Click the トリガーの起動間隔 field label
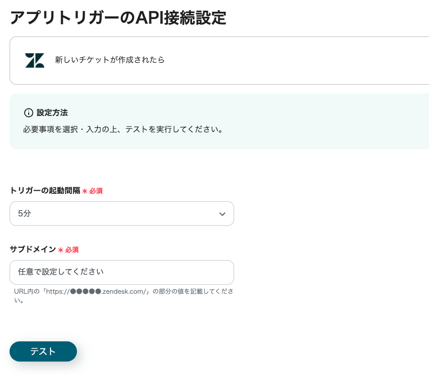 coord(45,191)
